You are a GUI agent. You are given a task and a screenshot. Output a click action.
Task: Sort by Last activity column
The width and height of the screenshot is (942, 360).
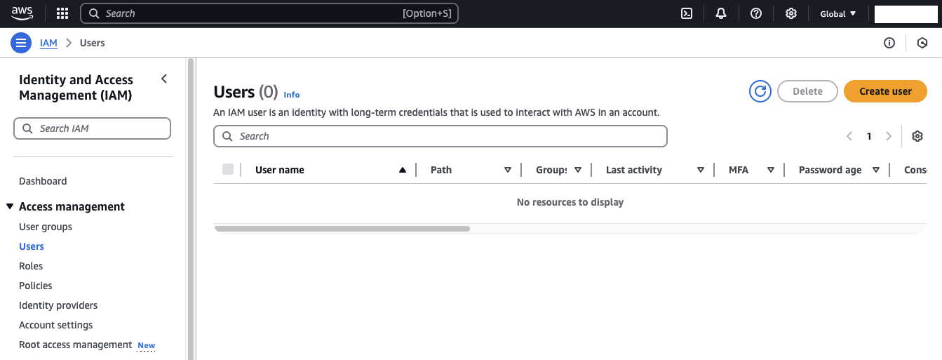(x=634, y=170)
